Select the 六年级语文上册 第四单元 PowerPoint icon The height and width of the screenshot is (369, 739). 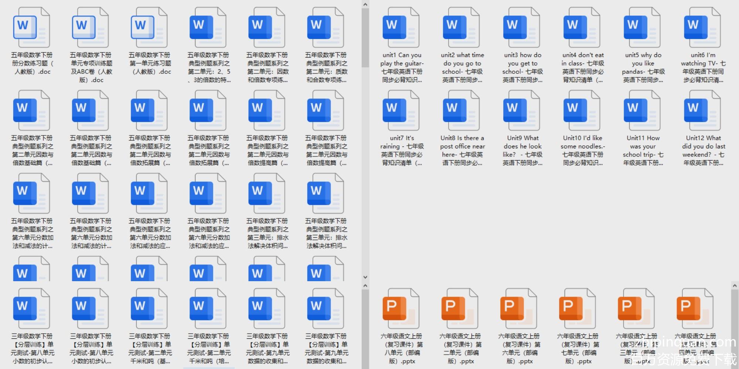695,309
